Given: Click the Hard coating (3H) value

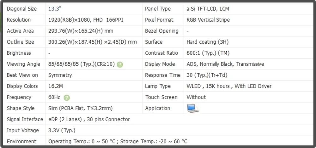Looking at the screenshot, I should 207,42.
